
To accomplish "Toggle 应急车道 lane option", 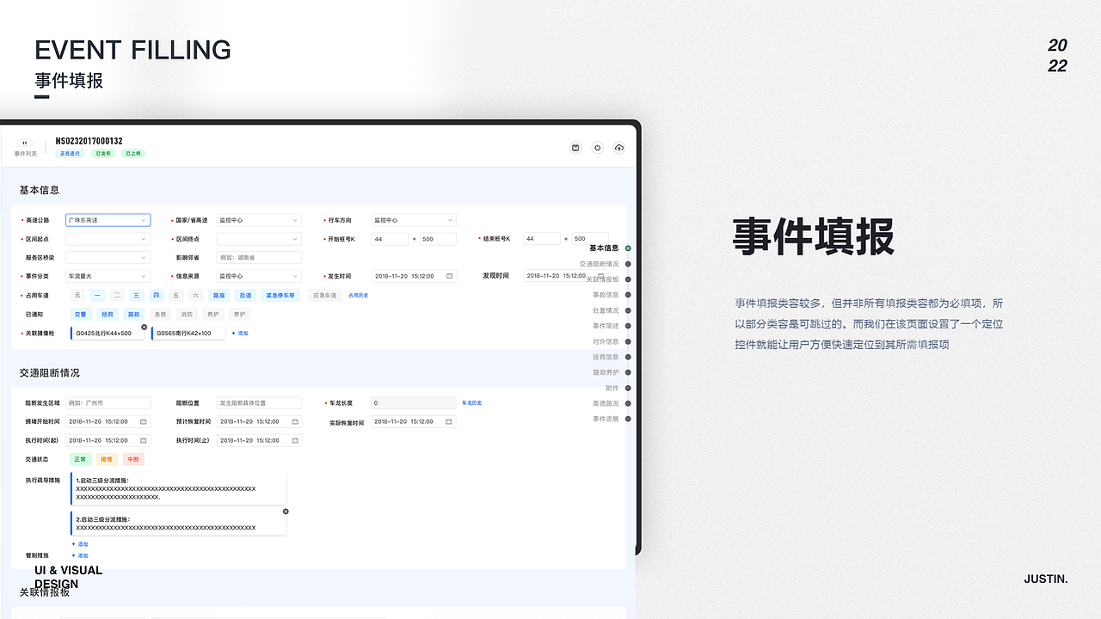I will [324, 295].
